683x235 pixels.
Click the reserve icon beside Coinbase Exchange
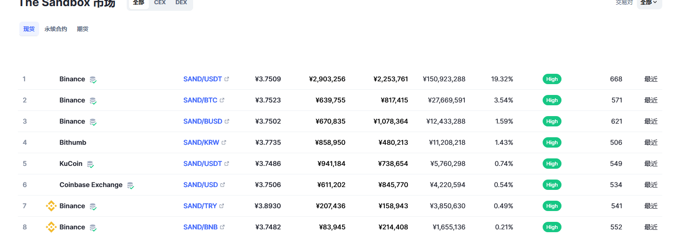point(130,185)
